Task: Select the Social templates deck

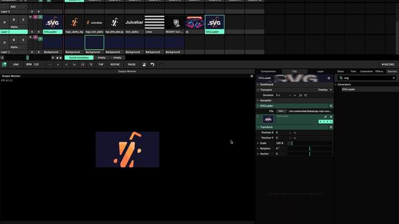Action: coord(79,58)
